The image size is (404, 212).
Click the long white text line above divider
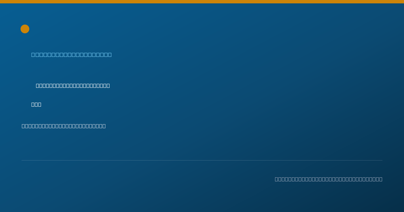click(x=64, y=126)
